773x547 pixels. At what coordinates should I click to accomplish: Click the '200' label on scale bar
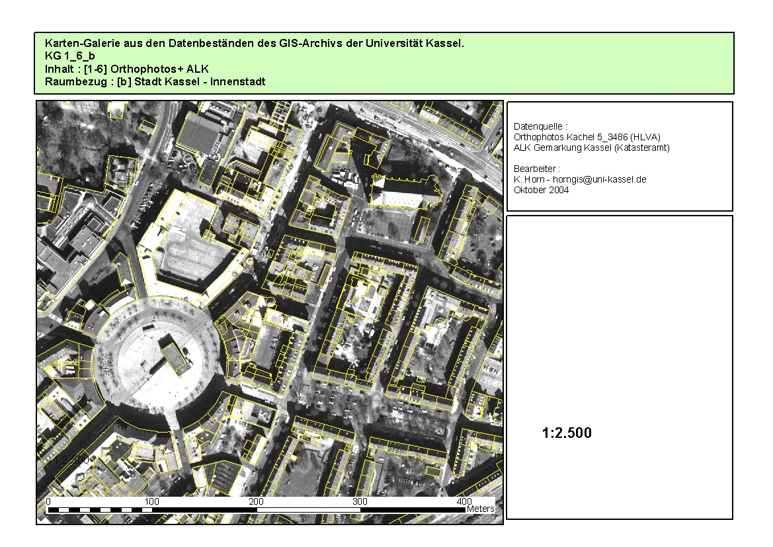(256, 501)
